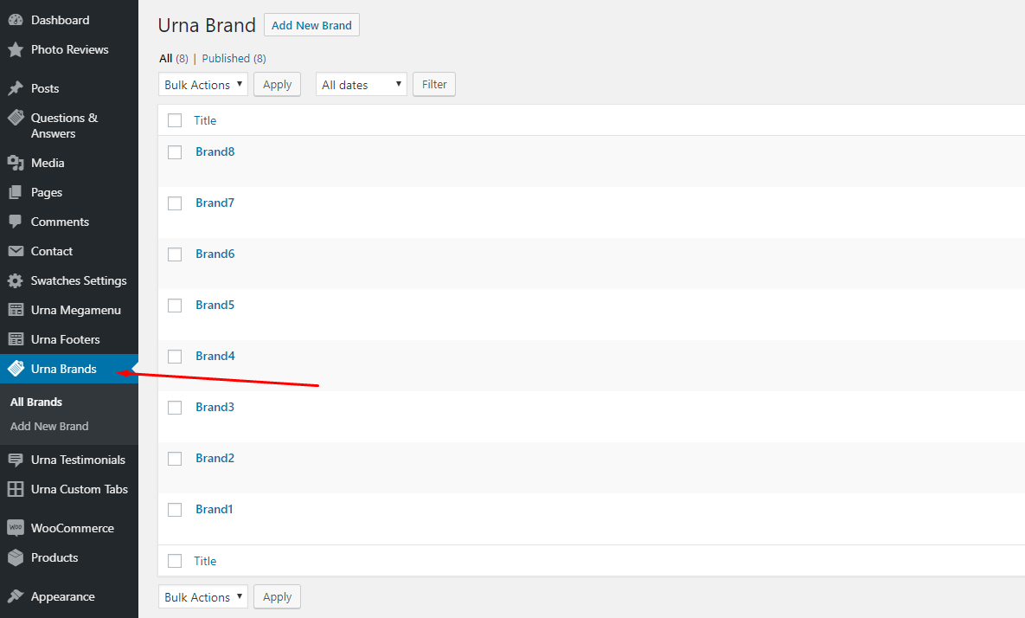
Task: Click the Photo Reviews star icon
Action: (16, 49)
